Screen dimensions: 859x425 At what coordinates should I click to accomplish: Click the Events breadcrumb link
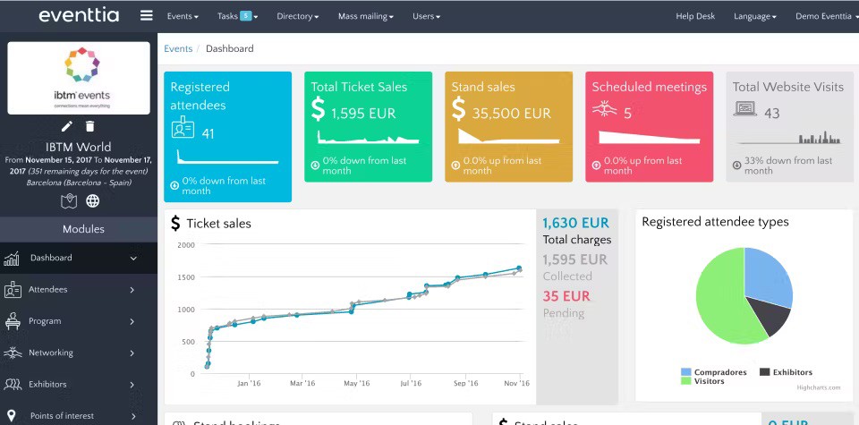[178, 48]
